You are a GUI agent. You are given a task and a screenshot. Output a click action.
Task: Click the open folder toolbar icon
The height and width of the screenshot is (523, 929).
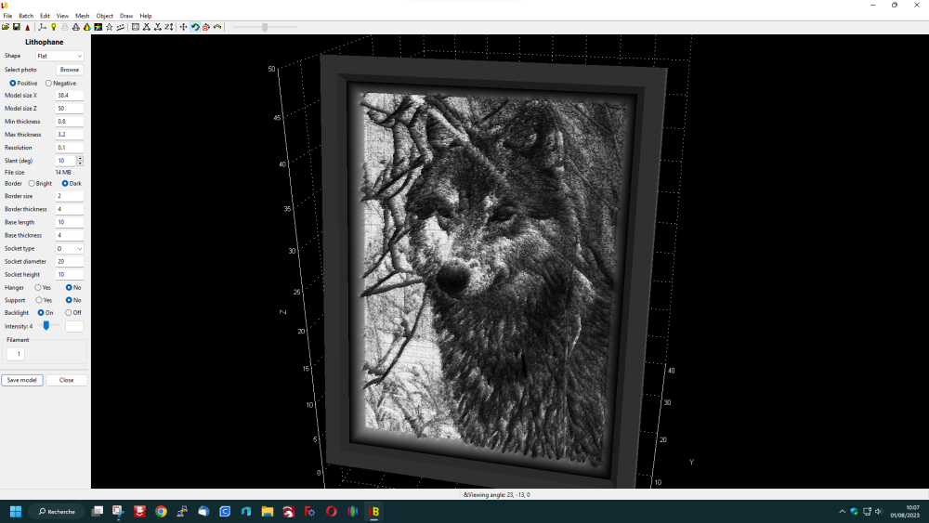tap(6, 27)
